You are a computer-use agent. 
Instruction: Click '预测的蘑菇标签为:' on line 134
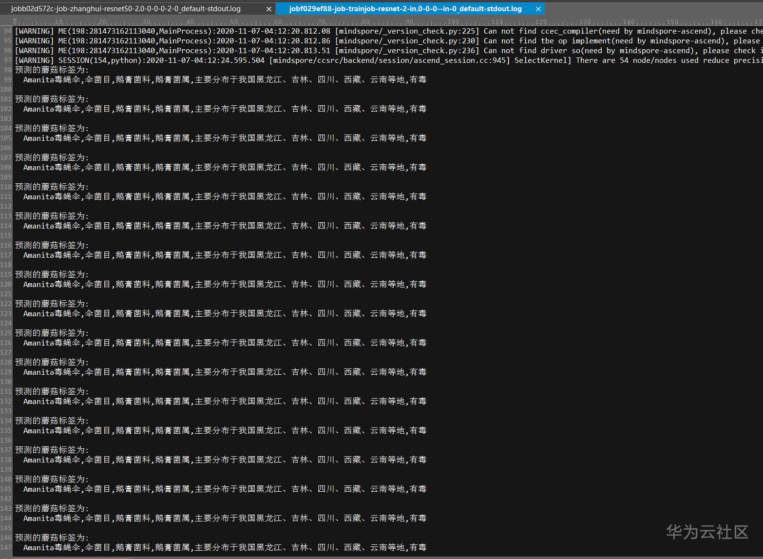(52, 421)
